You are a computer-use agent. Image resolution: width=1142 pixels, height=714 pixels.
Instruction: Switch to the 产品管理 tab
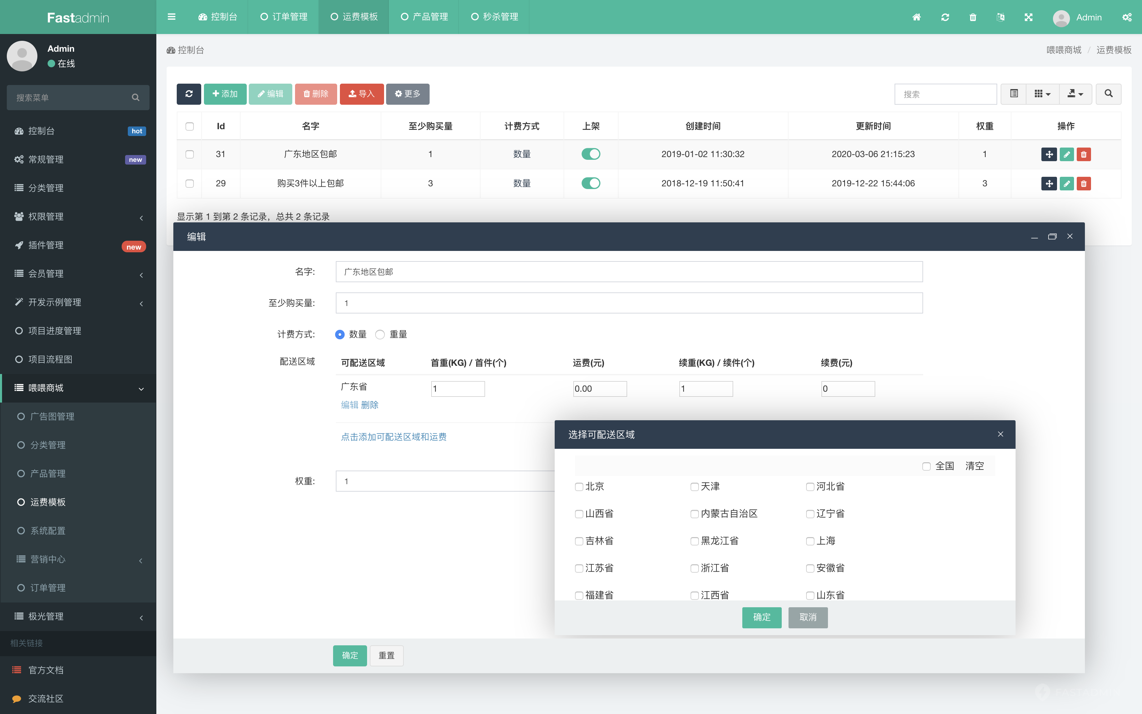click(x=424, y=17)
